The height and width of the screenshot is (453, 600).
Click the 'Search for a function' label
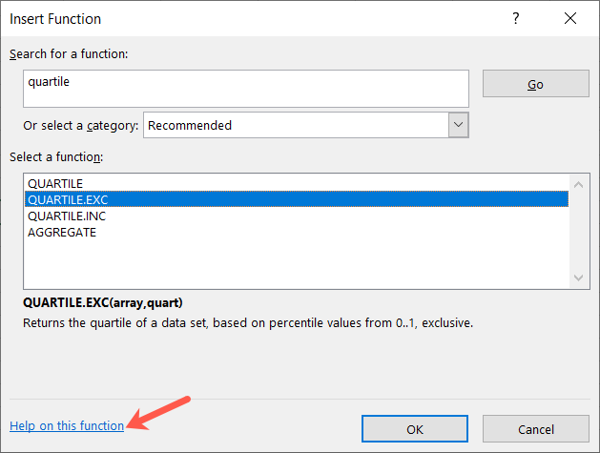(69, 53)
